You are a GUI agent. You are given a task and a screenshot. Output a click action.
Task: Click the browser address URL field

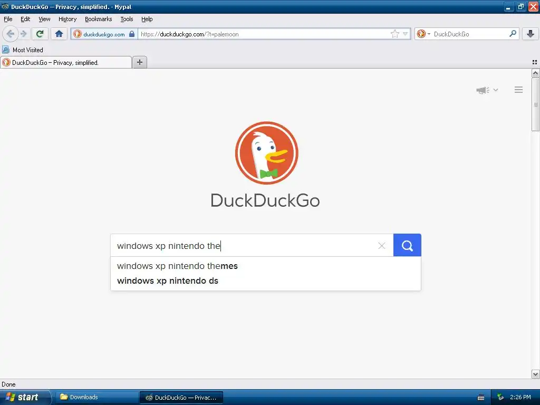pos(264,34)
